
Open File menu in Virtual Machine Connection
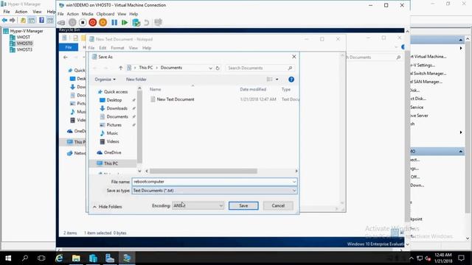click(60, 14)
